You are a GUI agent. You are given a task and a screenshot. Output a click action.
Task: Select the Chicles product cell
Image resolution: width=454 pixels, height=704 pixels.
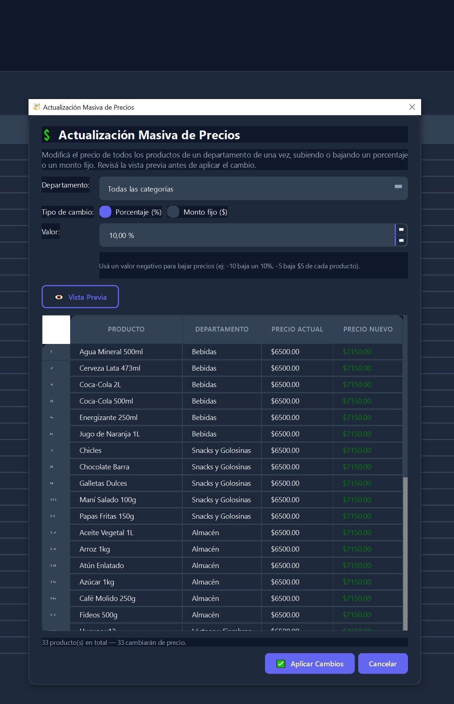(126, 450)
